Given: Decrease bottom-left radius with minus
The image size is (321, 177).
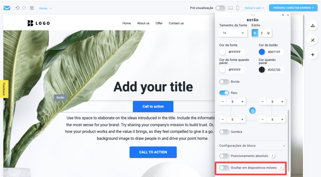Looking at the screenshot, I should click(x=223, y=119).
